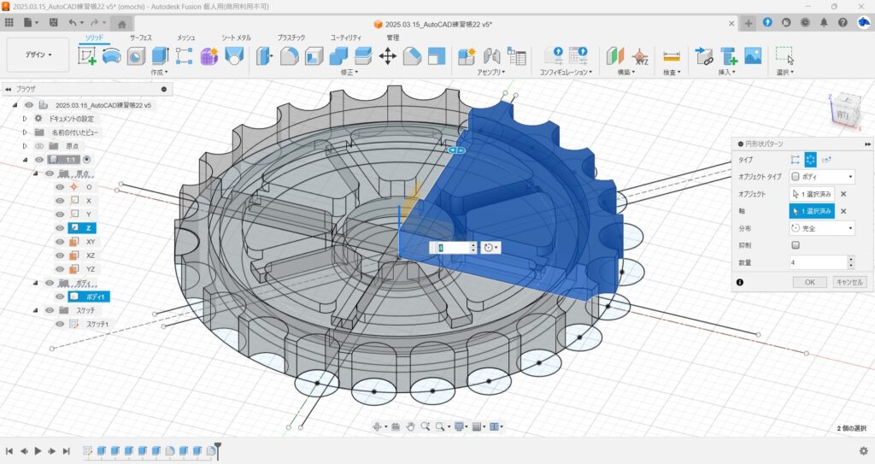The width and height of the screenshot is (875, 464).
Task: Click the Joint tool in the assembly group
Action: 491,56
